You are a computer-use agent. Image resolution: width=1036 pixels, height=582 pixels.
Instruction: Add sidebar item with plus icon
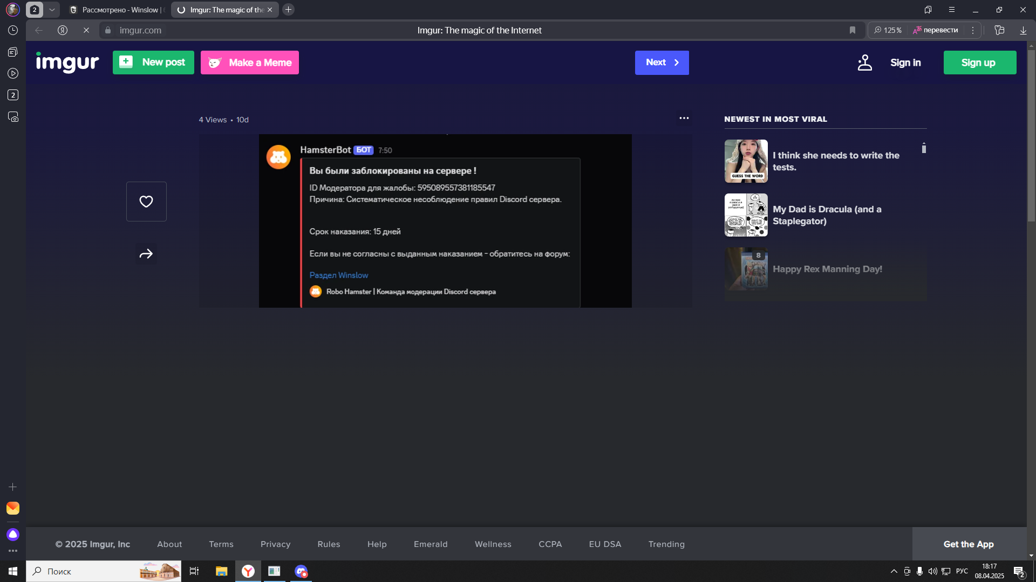click(13, 487)
